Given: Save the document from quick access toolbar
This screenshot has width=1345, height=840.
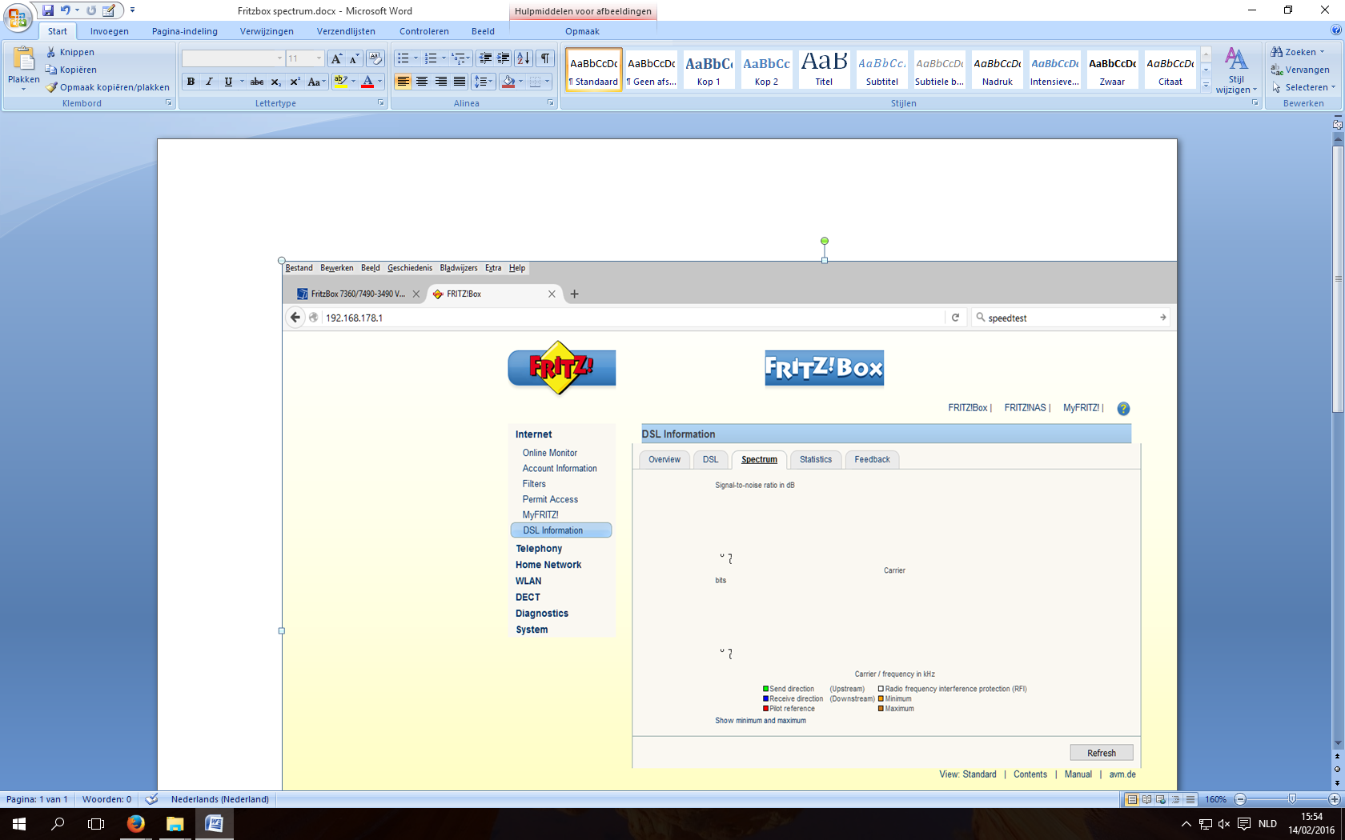Looking at the screenshot, I should pyautogui.click(x=48, y=10).
